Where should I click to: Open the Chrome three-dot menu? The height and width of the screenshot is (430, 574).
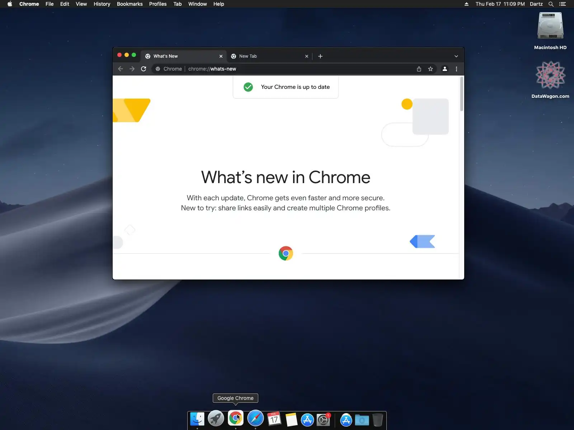click(456, 69)
